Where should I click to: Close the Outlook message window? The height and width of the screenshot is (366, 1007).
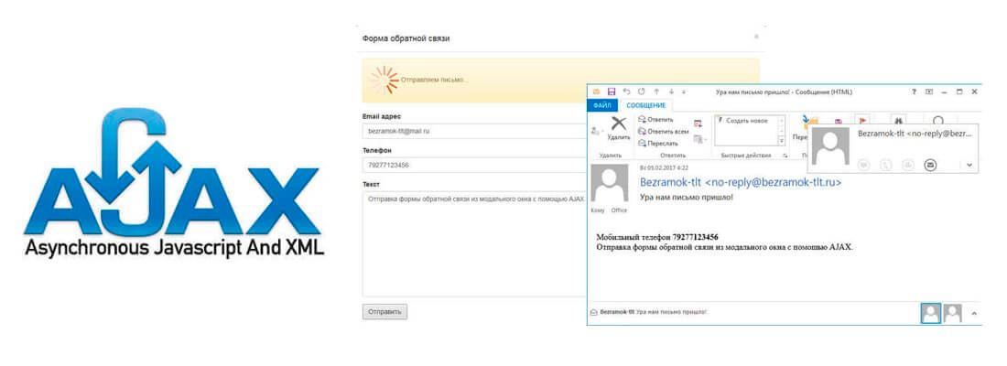pyautogui.click(x=974, y=91)
